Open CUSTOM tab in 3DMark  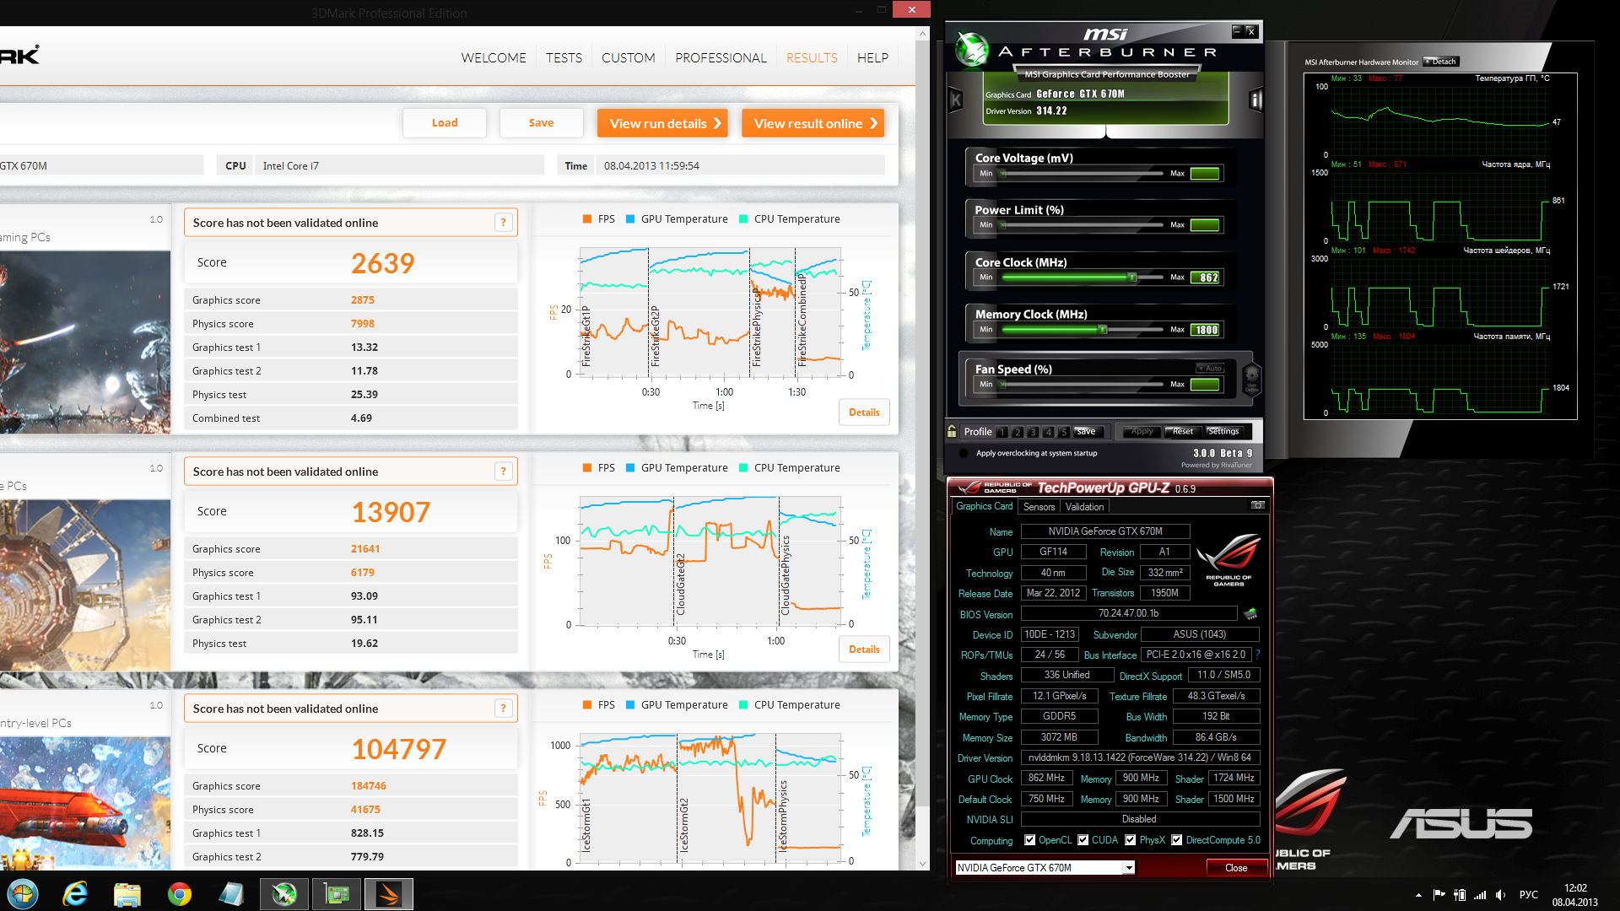(x=628, y=57)
